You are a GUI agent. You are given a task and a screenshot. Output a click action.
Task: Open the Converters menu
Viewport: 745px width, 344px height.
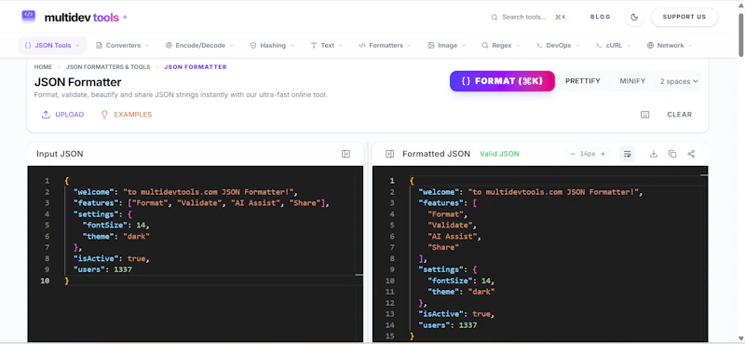point(123,46)
